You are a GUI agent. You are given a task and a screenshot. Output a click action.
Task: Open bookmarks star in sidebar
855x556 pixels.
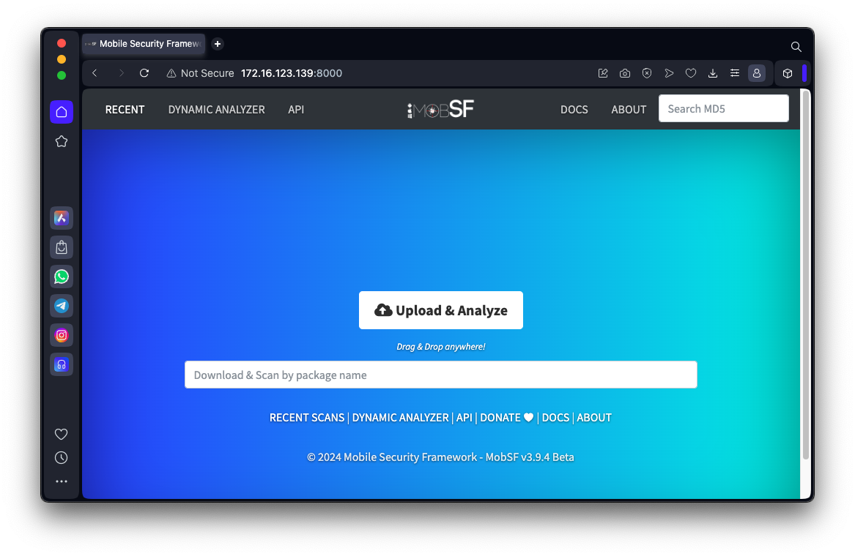(62, 142)
